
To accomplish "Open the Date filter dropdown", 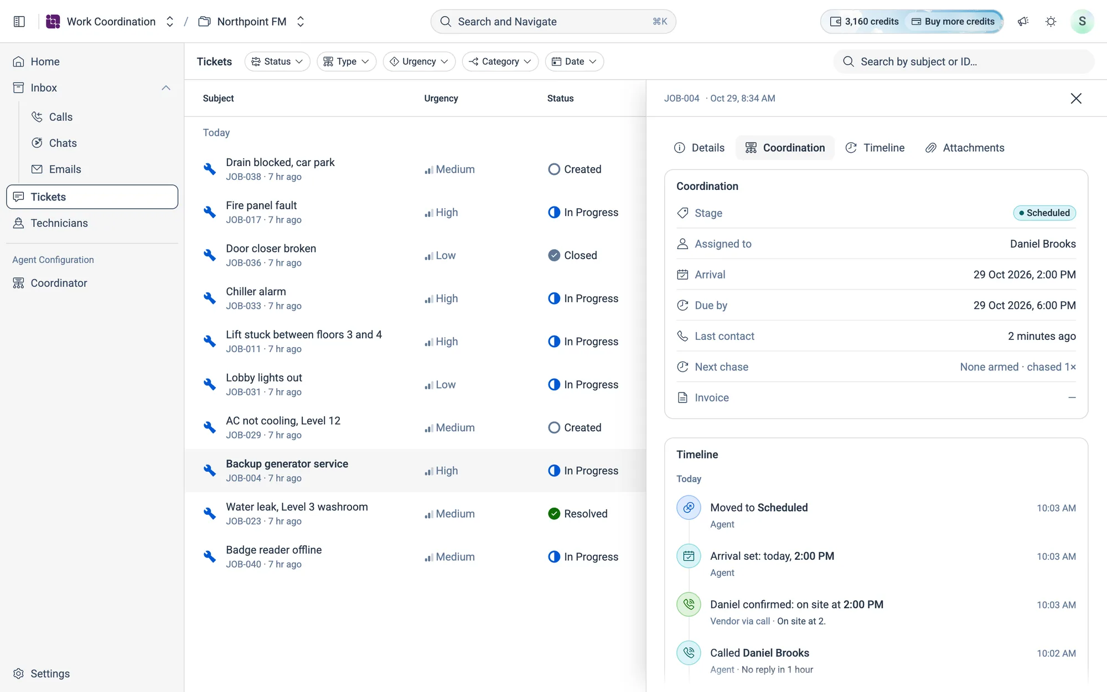I will point(575,61).
